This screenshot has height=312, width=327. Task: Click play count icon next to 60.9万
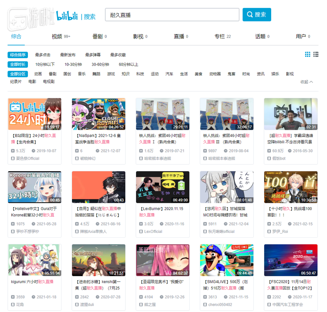pos(269,151)
